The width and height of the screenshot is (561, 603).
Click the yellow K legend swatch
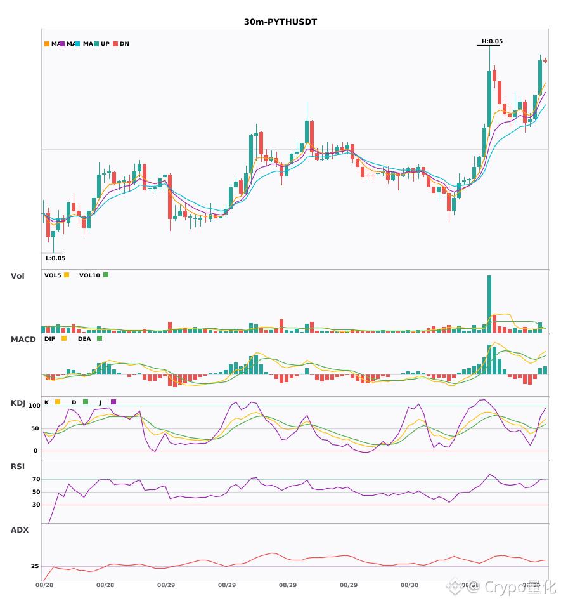click(x=58, y=402)
